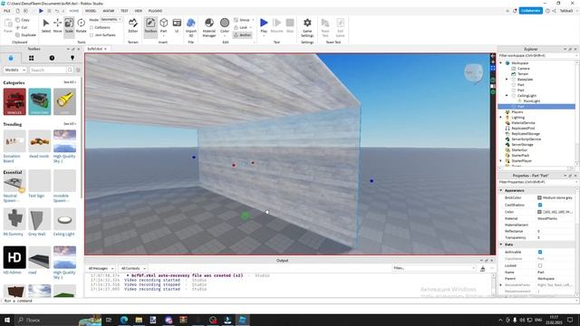Expand the Baseplate tree node
Viewport: 580px width, 326px height.
(x=507, y=79)
